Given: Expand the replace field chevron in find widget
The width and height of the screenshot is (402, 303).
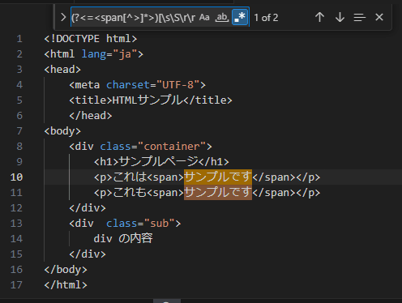Looking at the screenshot, I should pyautogui.click(x=63, y=18).
